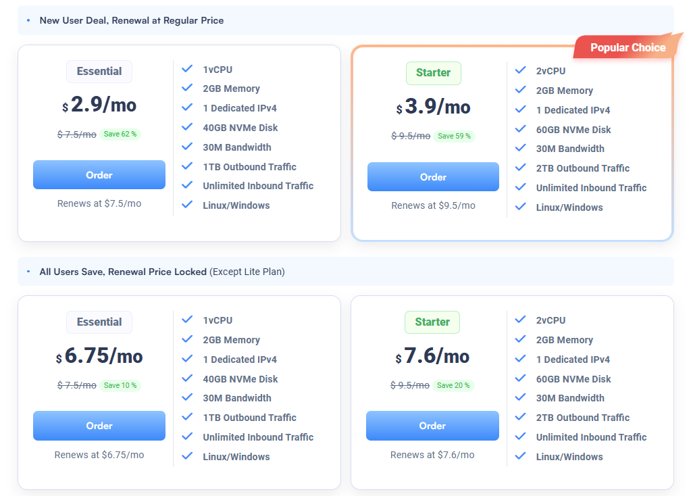Click the Popular Choice ribbon

coord(627,47)
